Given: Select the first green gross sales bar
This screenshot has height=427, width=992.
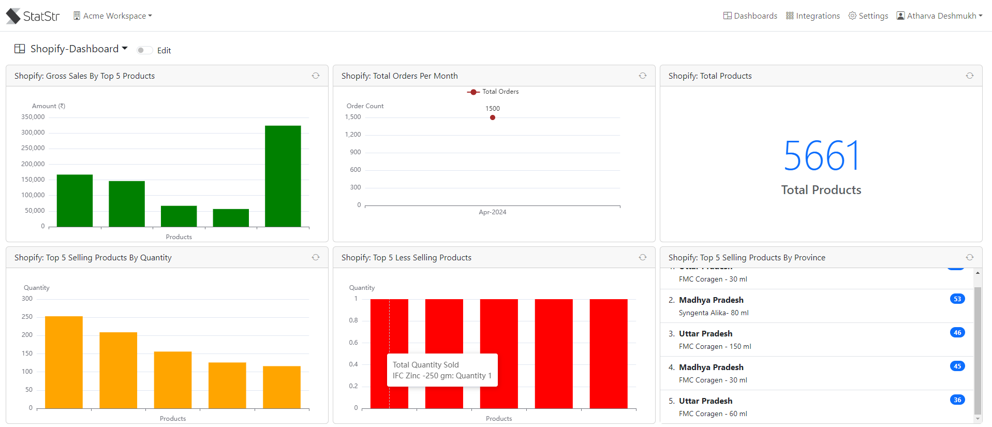Looking at the screenshot, I should click(x=75, y=201).
